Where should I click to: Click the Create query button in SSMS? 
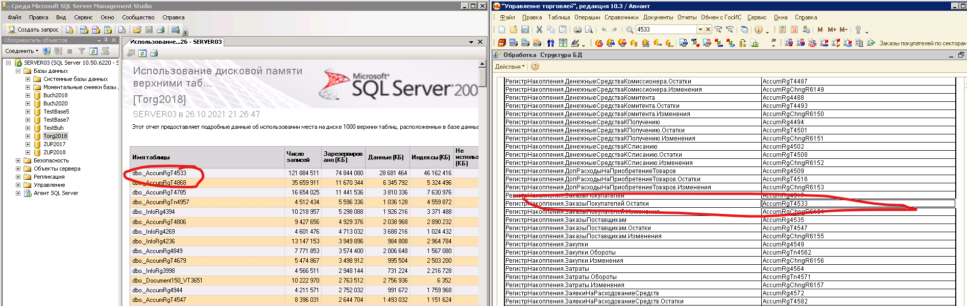pyautogui.click(x=33, y=30)
